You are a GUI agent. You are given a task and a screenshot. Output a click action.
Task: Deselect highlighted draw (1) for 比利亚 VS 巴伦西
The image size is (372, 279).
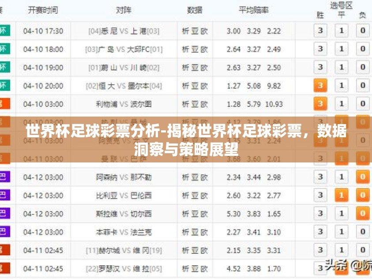pyautogui.click(x=342, y=195)
